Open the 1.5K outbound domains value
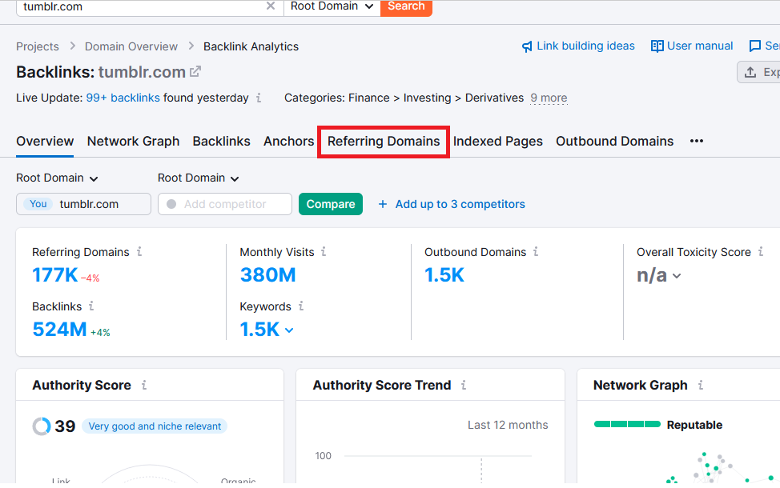This screenshot has height=488, width=780. 444,275
